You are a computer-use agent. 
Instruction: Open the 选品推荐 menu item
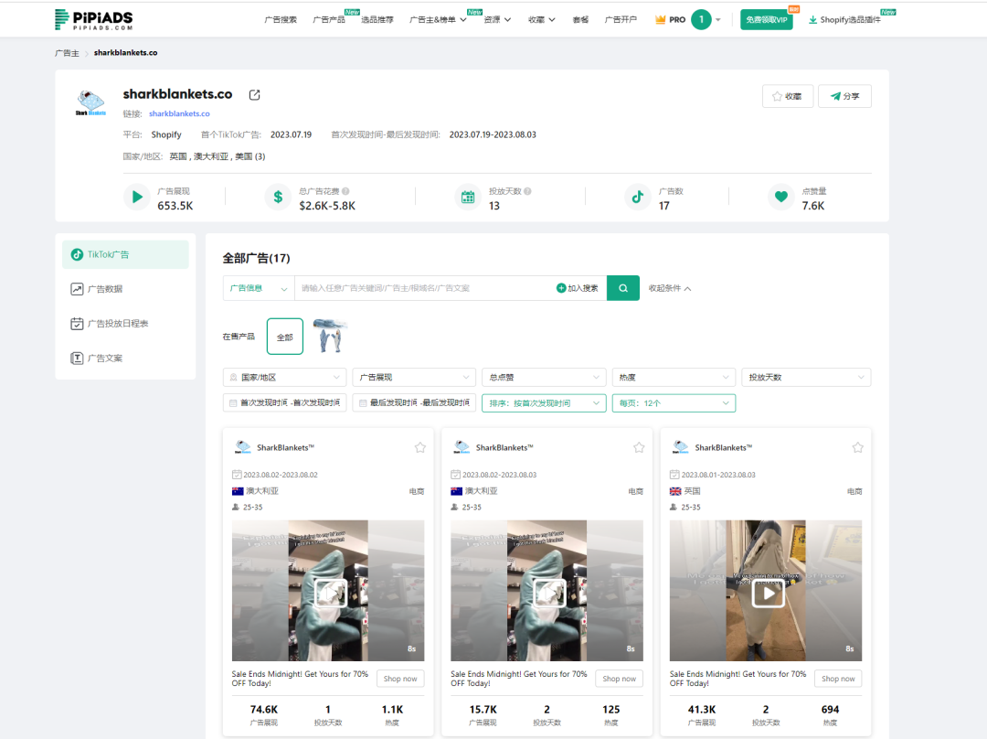coord(377,19)
